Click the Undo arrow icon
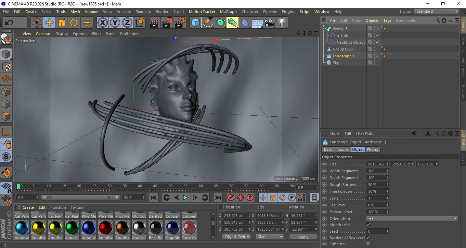Viewport: 466px width, 248px height. click(x=9, y=23)
